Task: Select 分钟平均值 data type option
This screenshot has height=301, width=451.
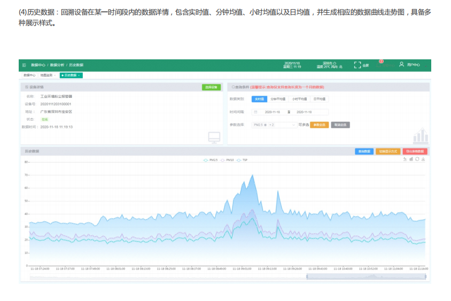Action: click(x=277, y=99)
